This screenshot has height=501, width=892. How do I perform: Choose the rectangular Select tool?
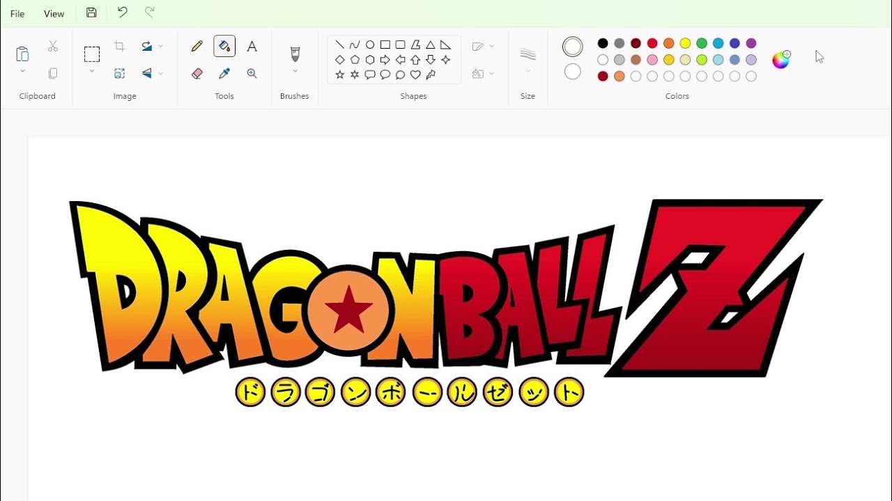pos(92,54)
